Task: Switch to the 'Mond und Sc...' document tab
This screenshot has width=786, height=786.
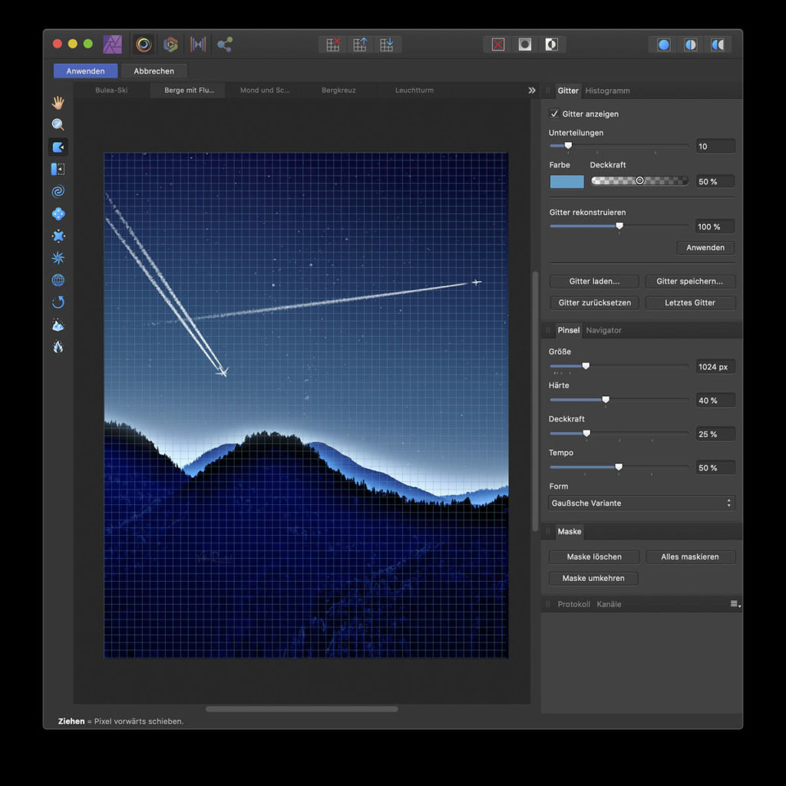Action: 265,91
